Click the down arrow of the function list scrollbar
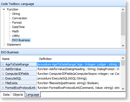This screenshot has width=130, height=102. click(123, 89)
